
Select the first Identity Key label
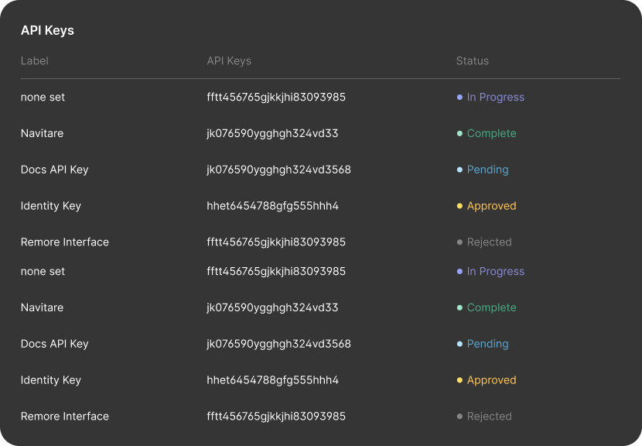pyautogui.click(x=51, y=206)
